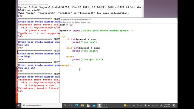Click the 'TypeError' line in Shell

tap(39, 33)
